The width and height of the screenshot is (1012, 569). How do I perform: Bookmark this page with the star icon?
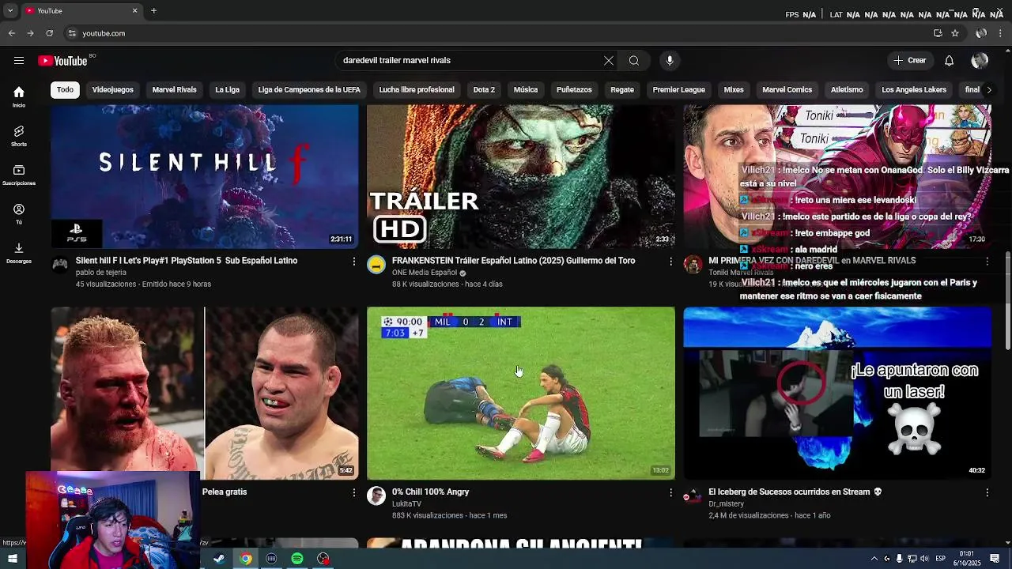point(955,33)
